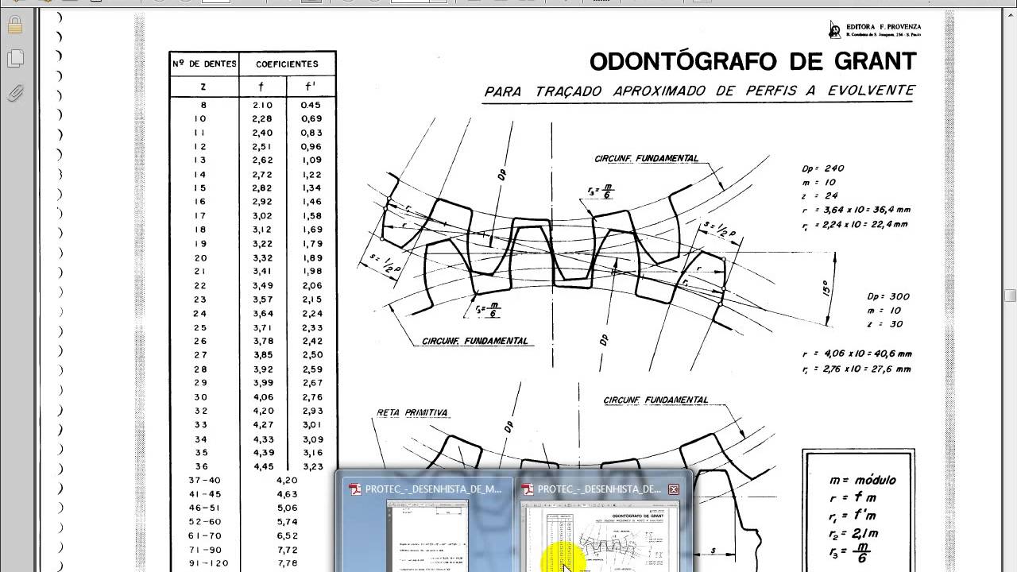
Task: Click r = 4,06 x 10 = 40,6 mm
Action: coord(857,354)
